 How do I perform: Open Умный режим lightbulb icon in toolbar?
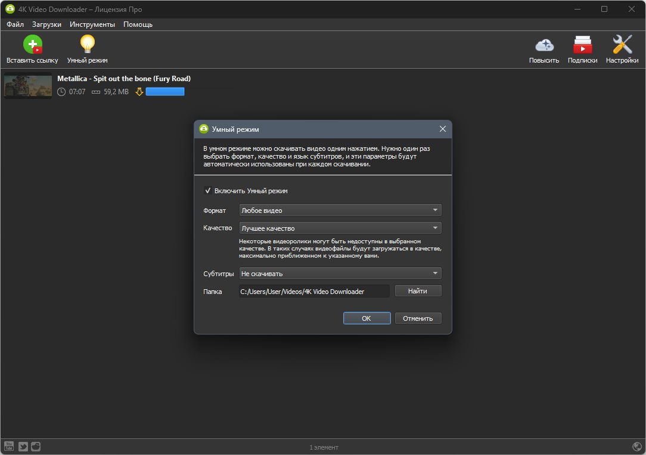(x=88, y=44)
